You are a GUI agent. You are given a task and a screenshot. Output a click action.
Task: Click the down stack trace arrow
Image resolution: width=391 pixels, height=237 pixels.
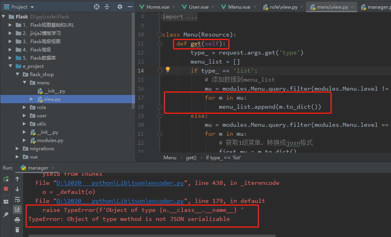[x=17, y=189]
